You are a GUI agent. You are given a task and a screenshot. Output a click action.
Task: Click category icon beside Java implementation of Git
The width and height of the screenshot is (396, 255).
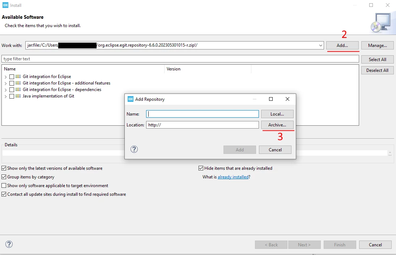[18, 96]
